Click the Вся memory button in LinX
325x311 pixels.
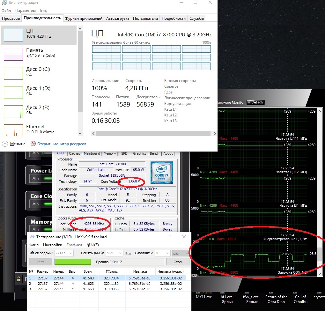click(x=128, y=253)
